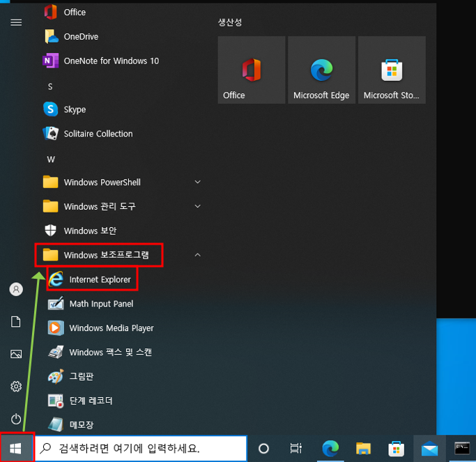The image size is (476, 462).
Task: Launch Edge from the taskbar
Action: pos(330,448)
